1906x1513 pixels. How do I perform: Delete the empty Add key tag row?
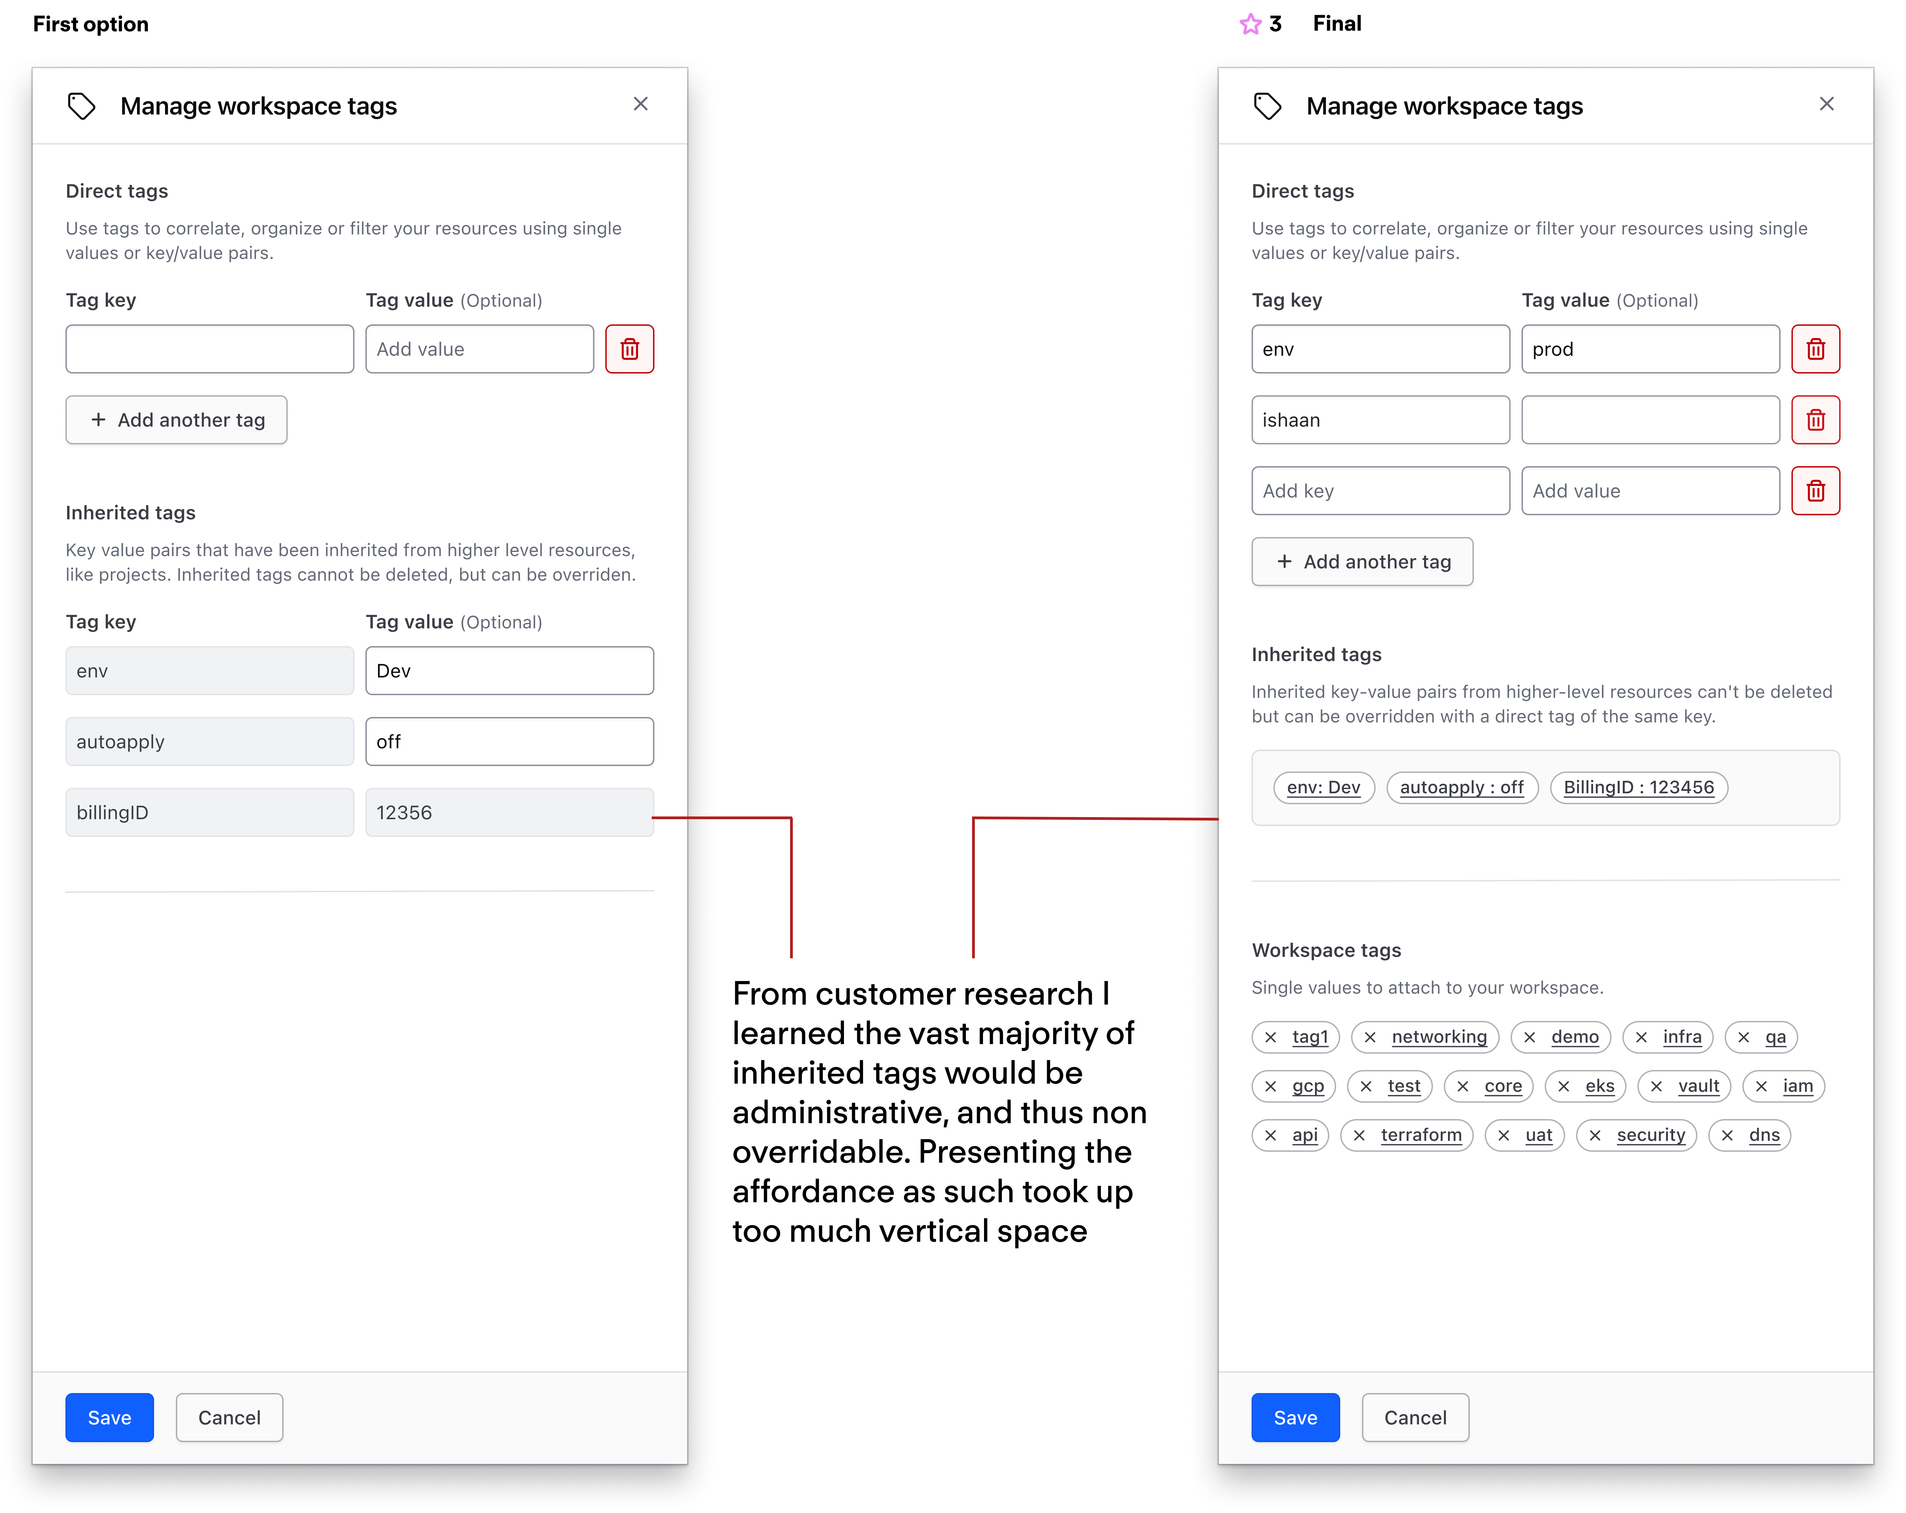coord(1815,490)
